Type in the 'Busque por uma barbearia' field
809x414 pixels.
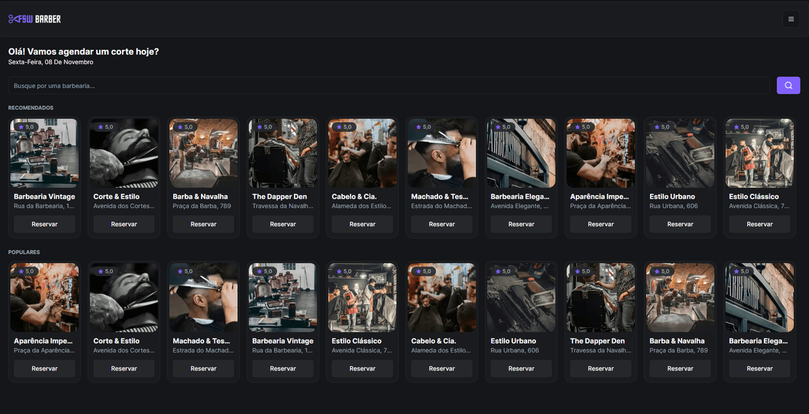(x=388, y=85)
